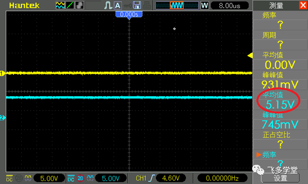Click the Hantek logo

click(25, 5)
